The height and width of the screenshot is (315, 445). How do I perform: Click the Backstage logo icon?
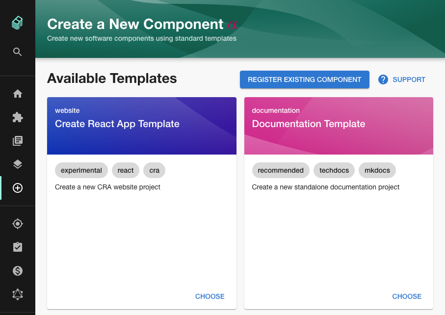(x=17, y=23)
